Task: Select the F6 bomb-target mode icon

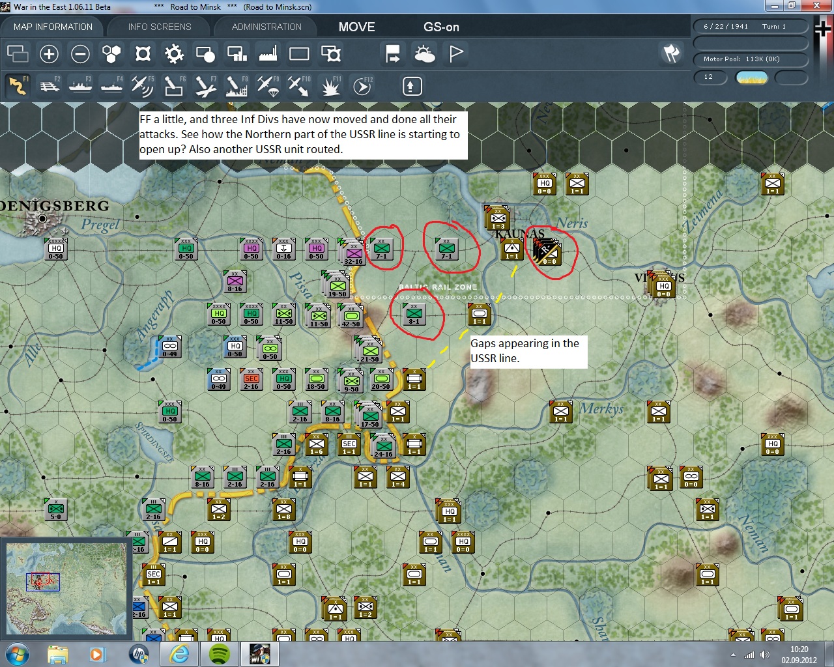Action: 174,86
